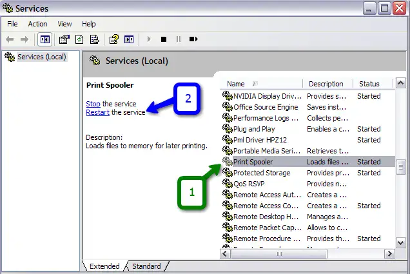Screen dimensions: 410x274
Task: Click the Forward arrow in the toolbar
Action: (x=24, y=39)
